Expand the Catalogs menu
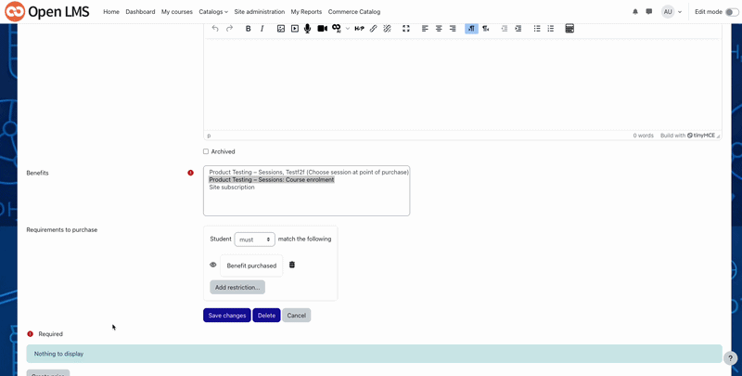Image resolution: width=742 pixels, height=376 pixels. 213,12
